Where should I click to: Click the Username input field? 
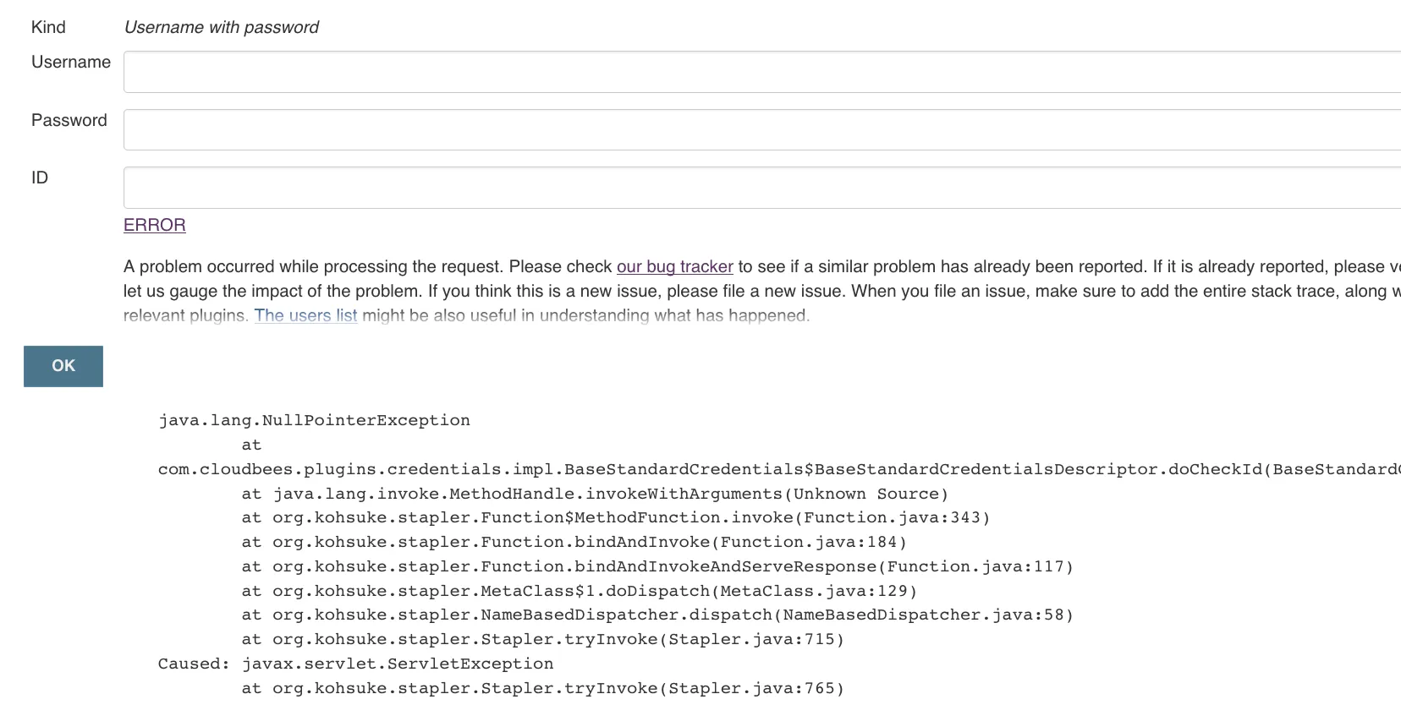(761, 72)
